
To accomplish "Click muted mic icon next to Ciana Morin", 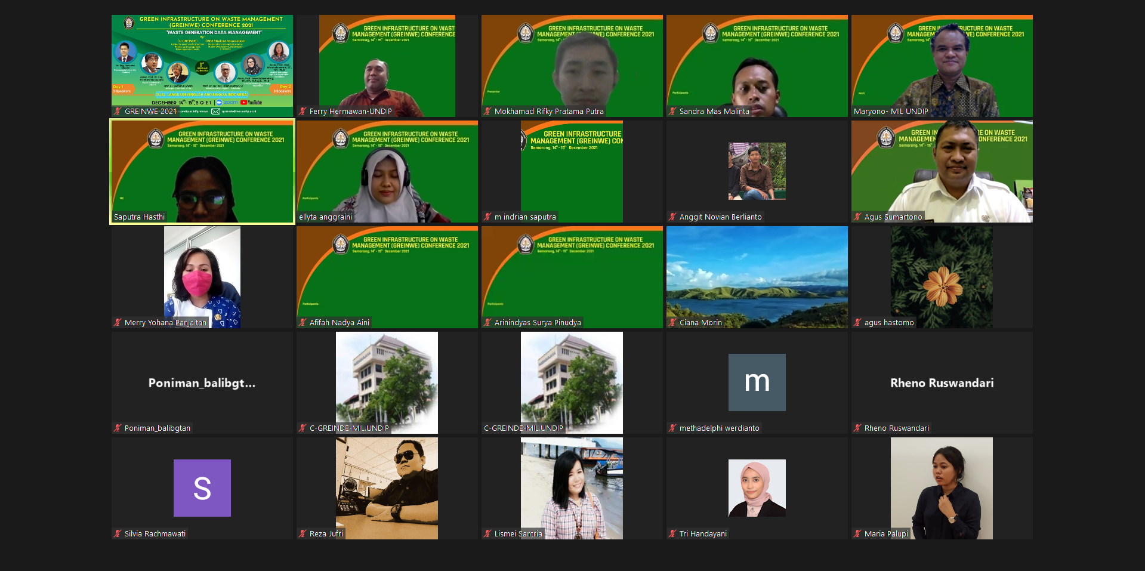I will 673,323.
